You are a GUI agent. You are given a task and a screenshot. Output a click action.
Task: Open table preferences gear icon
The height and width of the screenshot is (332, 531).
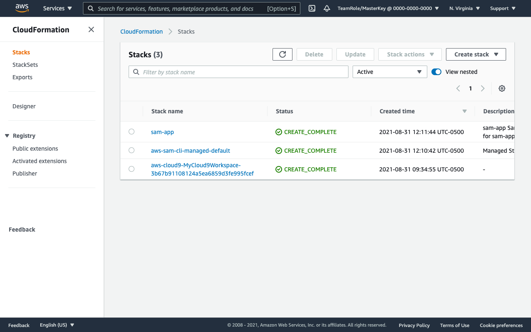tap(502, 88)
